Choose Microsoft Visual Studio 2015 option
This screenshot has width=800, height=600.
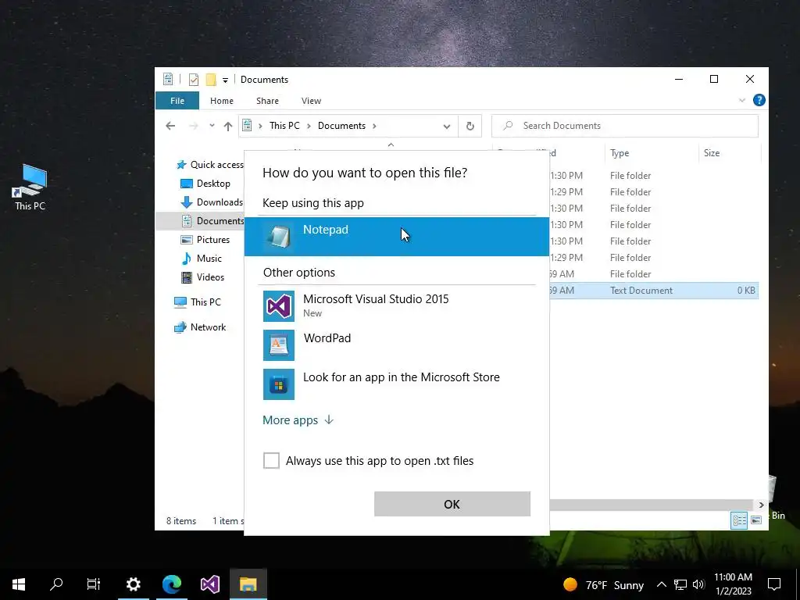(396, 305)
